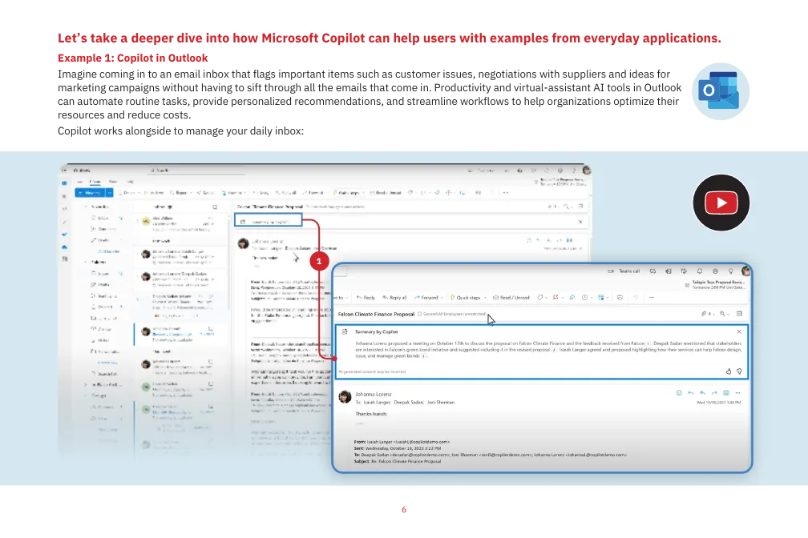The width and height of the screenshot is (808, 538).
Task: Toggle Read / Unread in the enlarged callout
Action: tap(511, 298)
